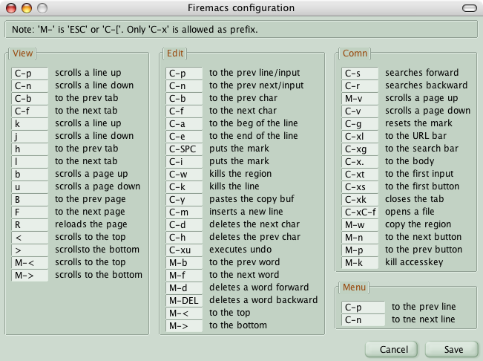Select the lowercase 'u' key field in View
Viewport: 483px width, 361px height.
pyautogui.click(x=30, y=187)
